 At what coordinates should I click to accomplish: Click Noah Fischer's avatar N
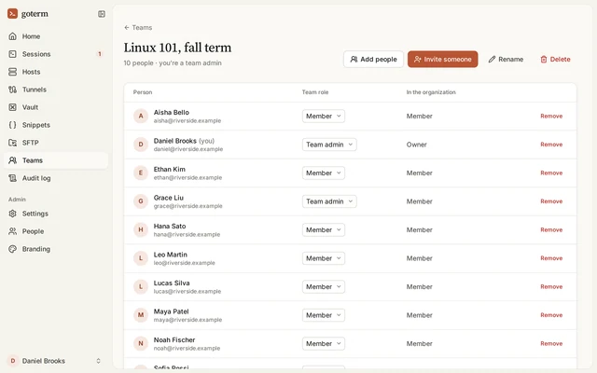pyautogui.click(x=141, y=343)
